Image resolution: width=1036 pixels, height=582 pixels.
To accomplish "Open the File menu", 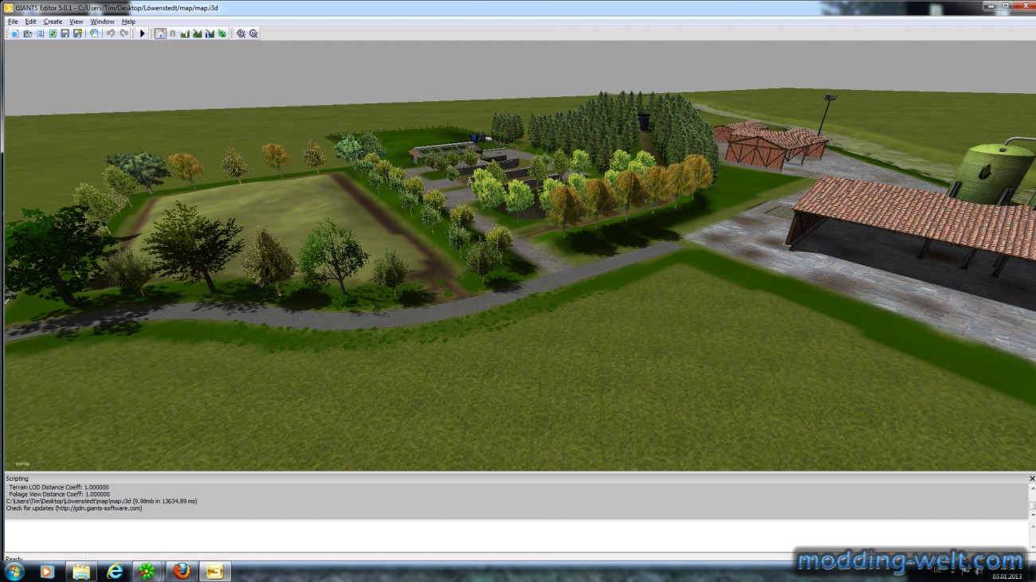I will (x=13, y=21).
